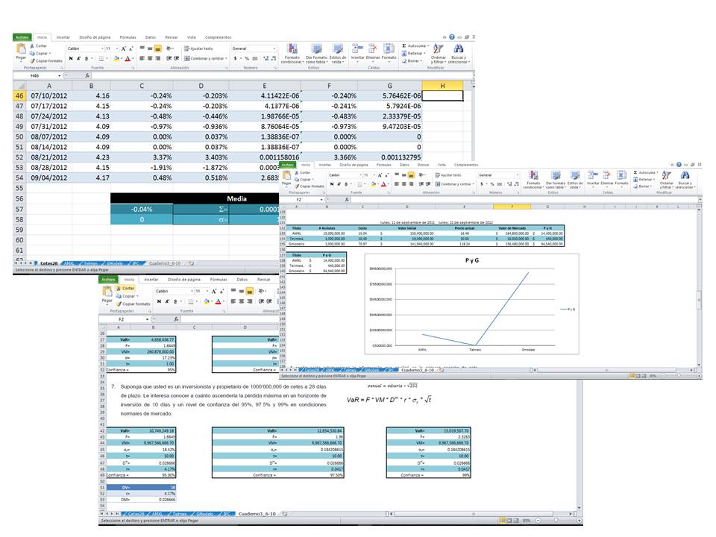Click Buscar y seleccionar in the top window
This screenshot has width=716, height=537.
coord(459,53)
